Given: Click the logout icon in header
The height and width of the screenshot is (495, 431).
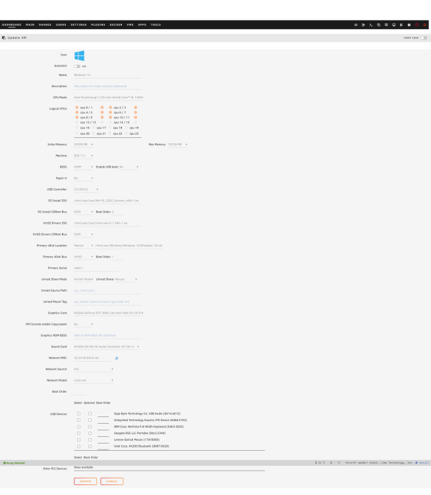Looking at the screenshot, I should 363,24.
